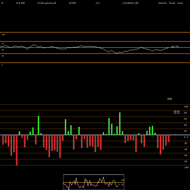Select the 40.46 value in MR panel
The image size is (190, 190).
177,111
